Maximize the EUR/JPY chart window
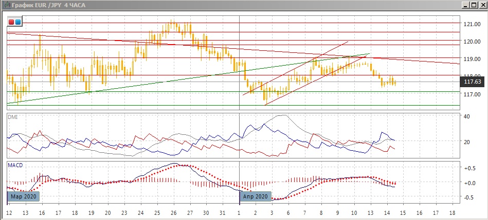The height and width of the screenshot is (220, 488). click(474, 5)
